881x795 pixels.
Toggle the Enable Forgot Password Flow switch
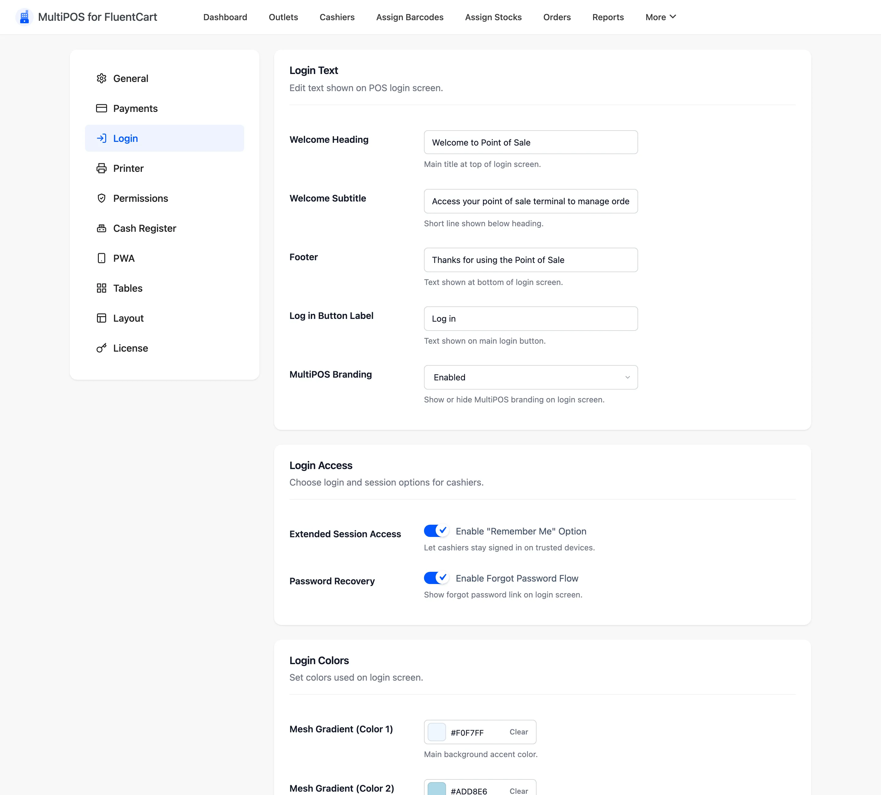[x=436, y=578]
